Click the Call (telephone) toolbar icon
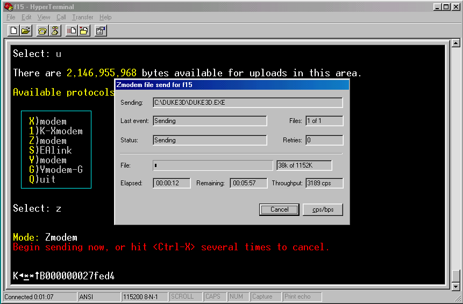This screenshot has height=304, width=463. (42, 31)
